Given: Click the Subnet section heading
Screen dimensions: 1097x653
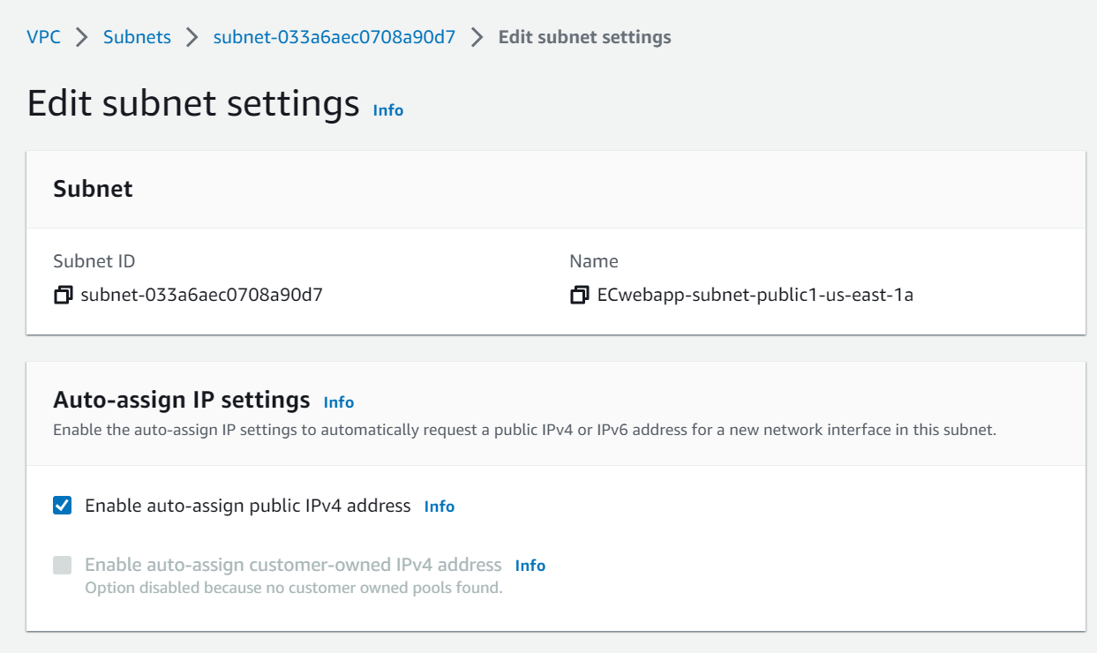Looking at the screenshot, I should point(93,189).
